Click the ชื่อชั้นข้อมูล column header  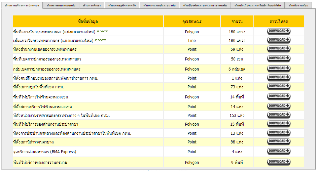(x=88, y=21)
